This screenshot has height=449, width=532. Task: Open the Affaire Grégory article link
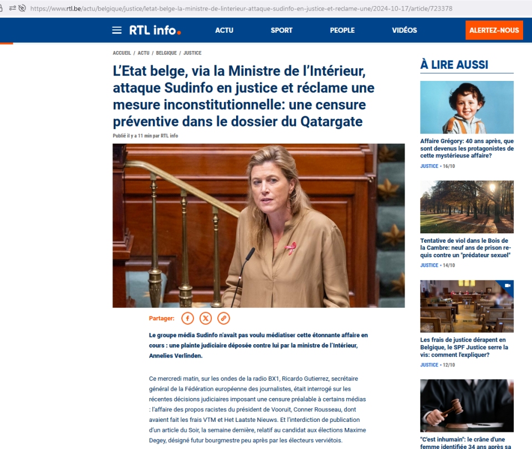click(467, 149)
